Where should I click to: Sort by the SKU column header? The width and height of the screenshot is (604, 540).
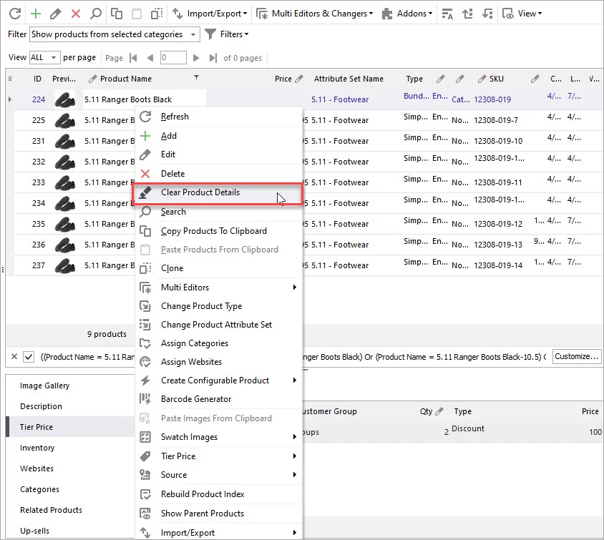coord(497,79)
